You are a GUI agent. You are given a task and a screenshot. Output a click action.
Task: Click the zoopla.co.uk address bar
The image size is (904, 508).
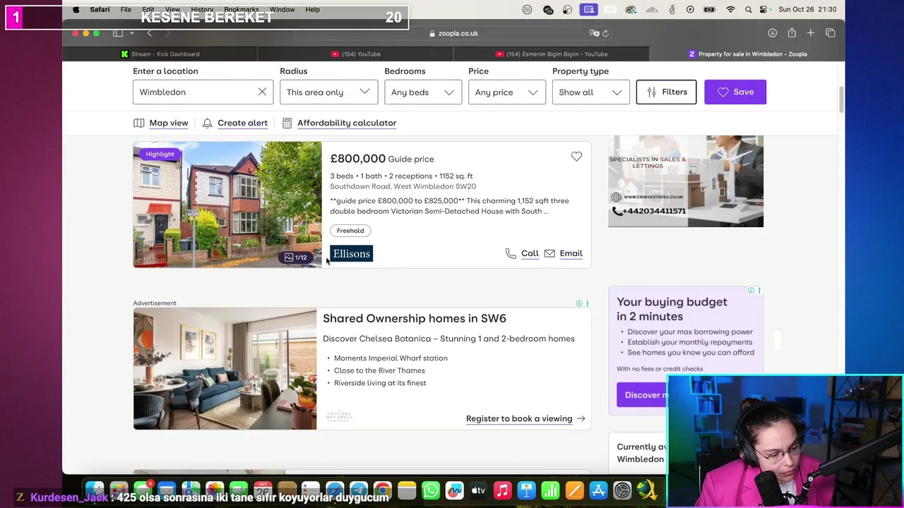pyautogui.click(x=452, y=33)
